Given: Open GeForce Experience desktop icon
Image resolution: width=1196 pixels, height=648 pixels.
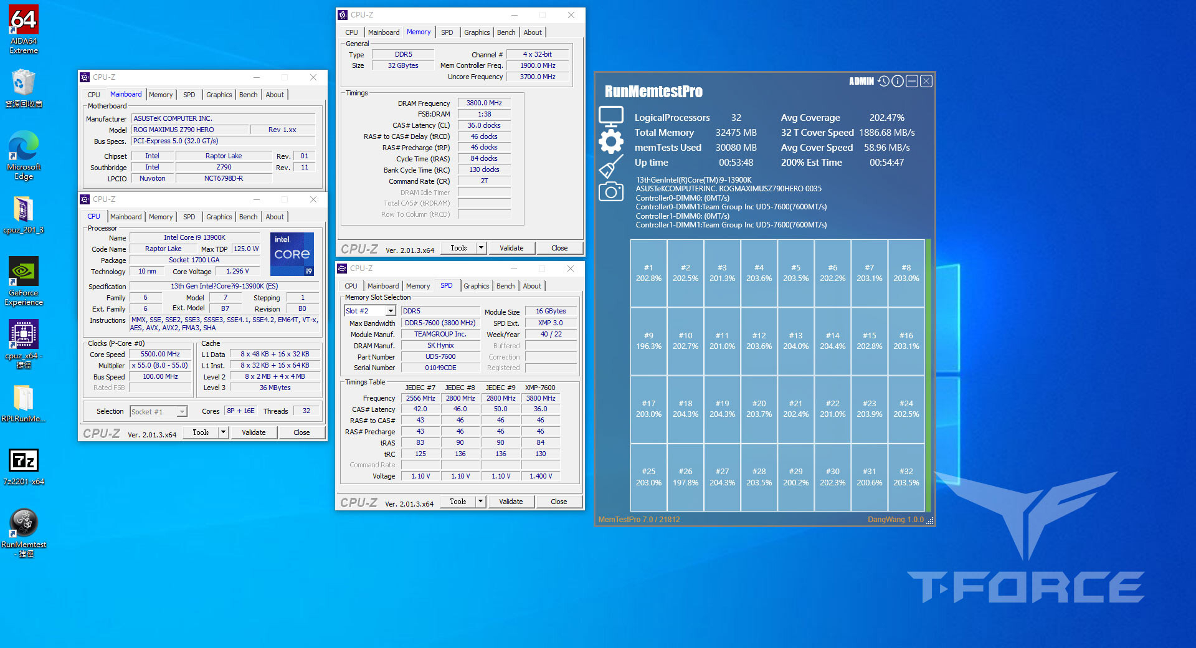Looking at the screenshot, I should [24, 282].
